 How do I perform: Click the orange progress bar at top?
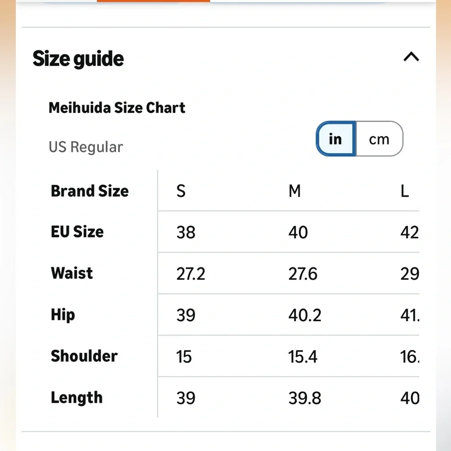tap(153, 1)
